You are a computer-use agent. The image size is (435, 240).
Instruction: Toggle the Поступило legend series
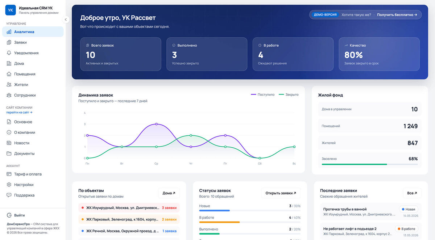tap(263, 95)
